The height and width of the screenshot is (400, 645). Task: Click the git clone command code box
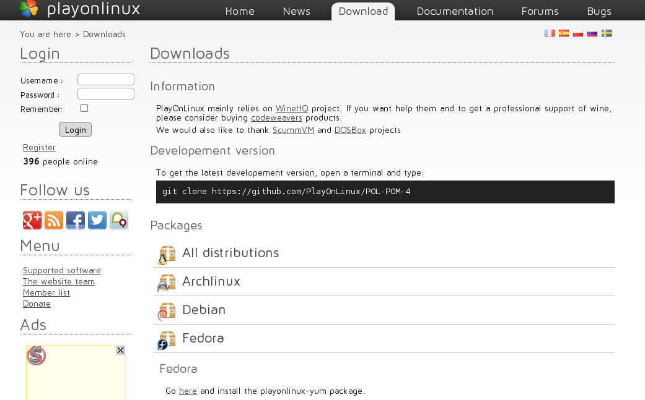[x=385, y=192]
